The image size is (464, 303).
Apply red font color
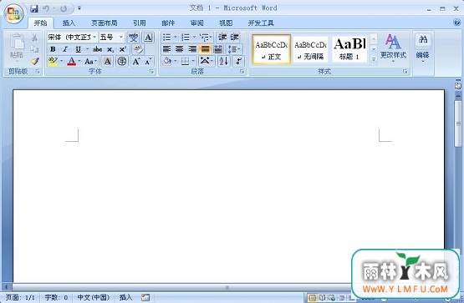pos(72,62)
